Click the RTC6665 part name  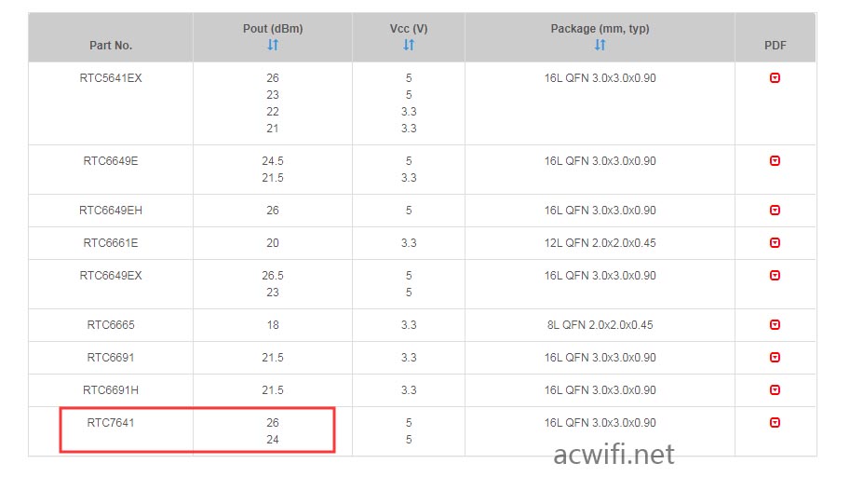point(111,325)
